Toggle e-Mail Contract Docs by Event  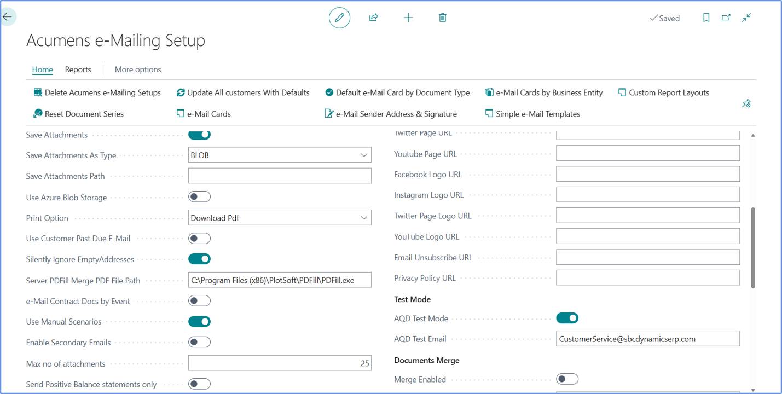tap(199, 300)
